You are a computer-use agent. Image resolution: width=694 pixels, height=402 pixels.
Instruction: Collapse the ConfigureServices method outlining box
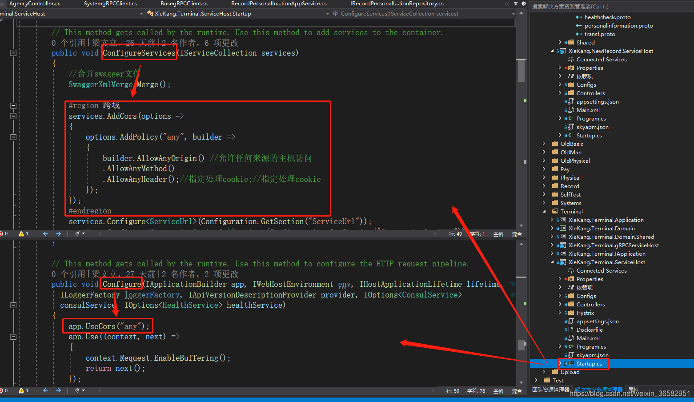pos(13,53)
